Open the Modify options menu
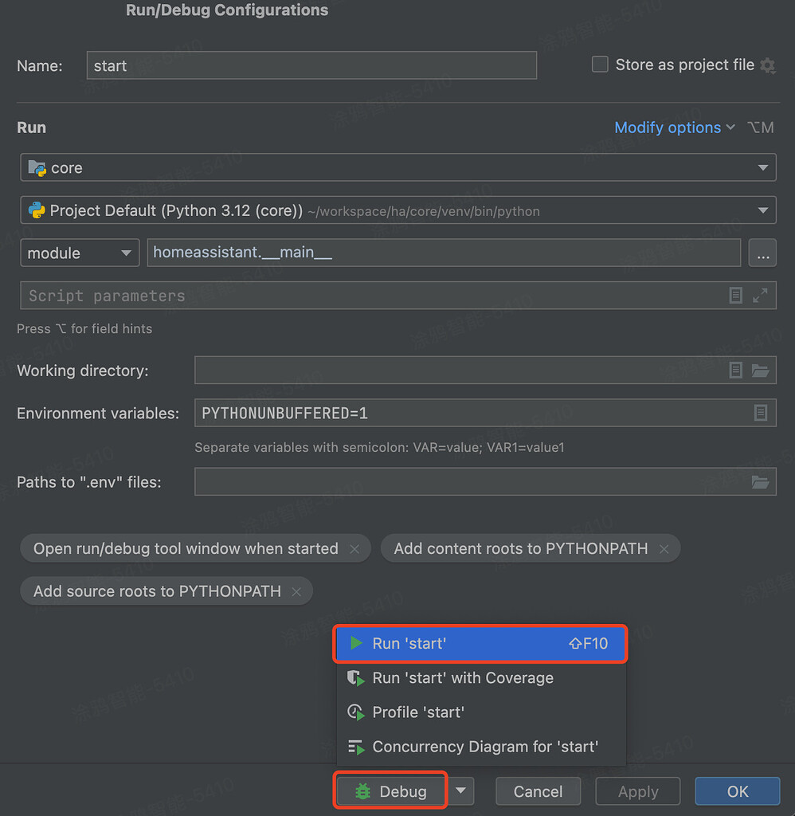The image size is (795, 816). point(668,127)
